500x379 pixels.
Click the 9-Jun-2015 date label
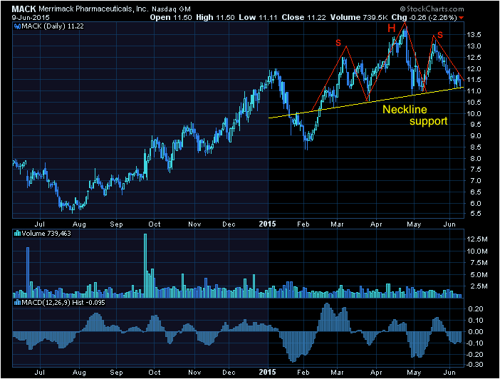coord(31,18)
